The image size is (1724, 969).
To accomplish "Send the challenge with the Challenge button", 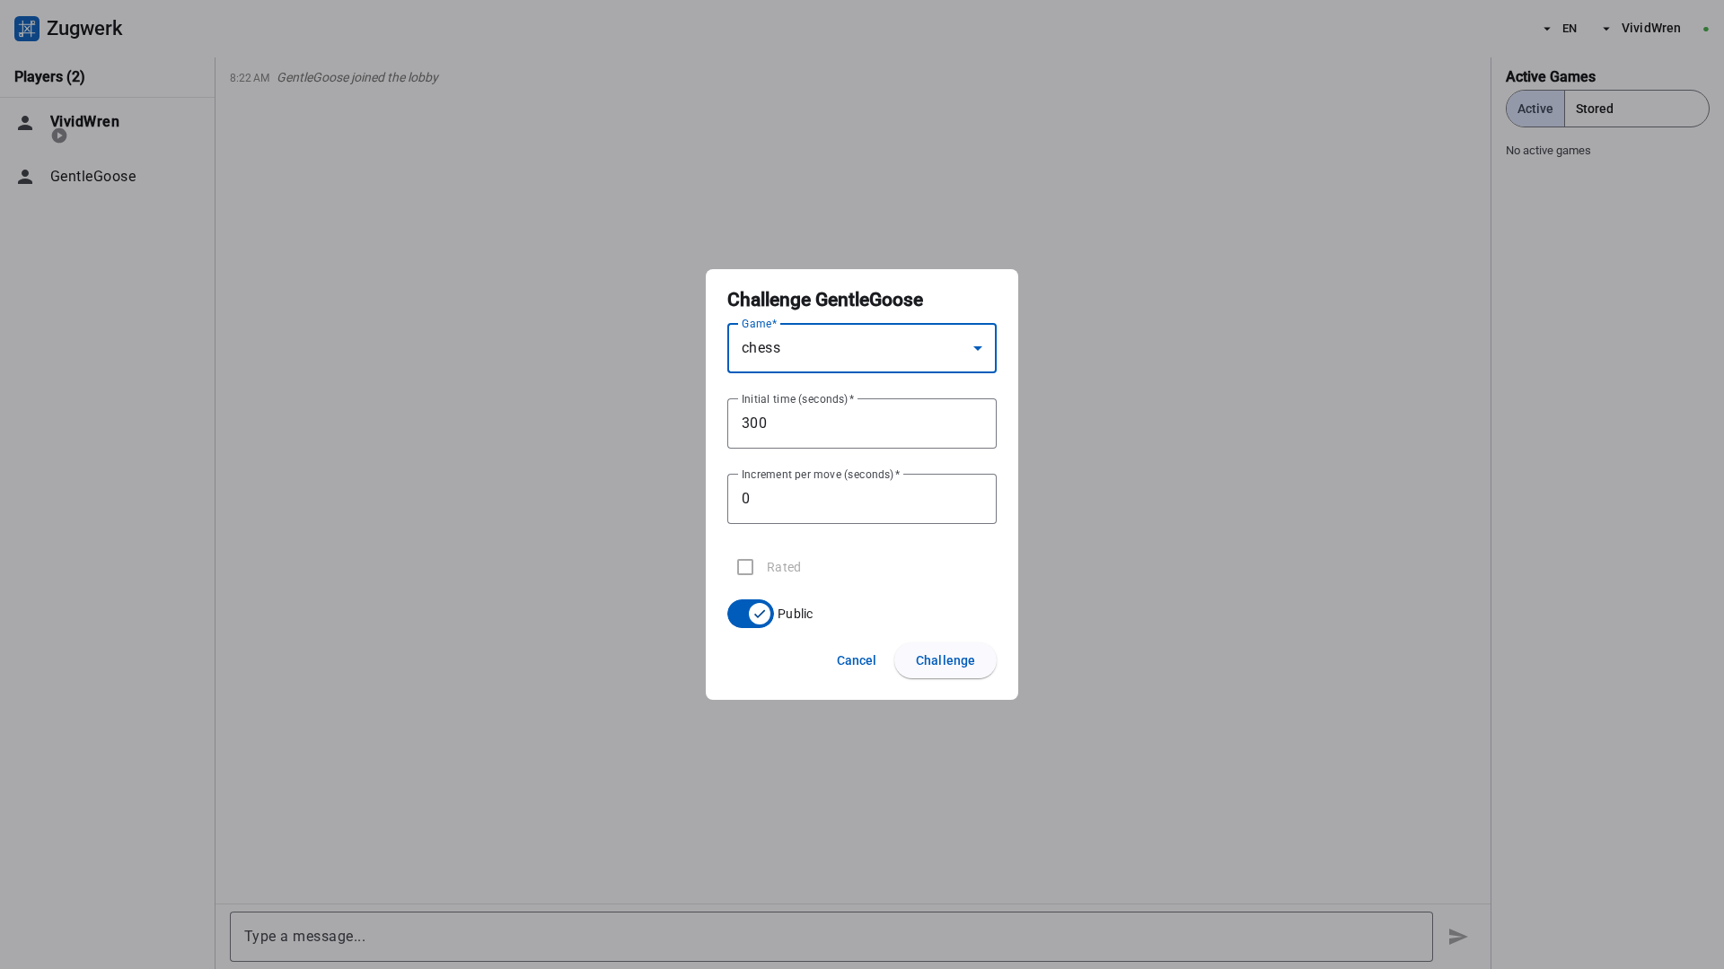I will (x=946, y=660).
